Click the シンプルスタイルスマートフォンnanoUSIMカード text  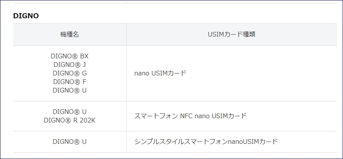206,142
